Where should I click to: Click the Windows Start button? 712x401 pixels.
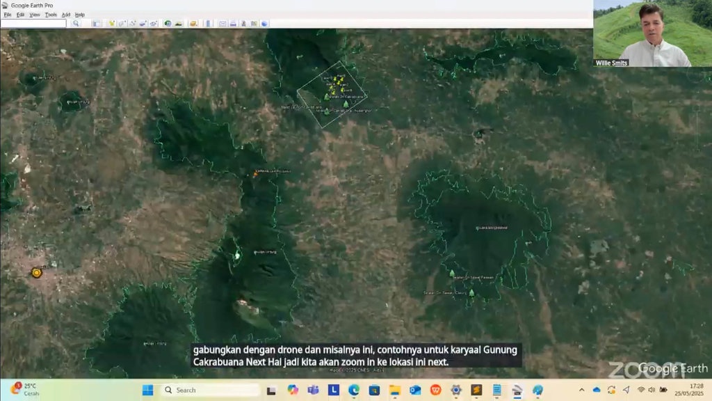[147, 390]
